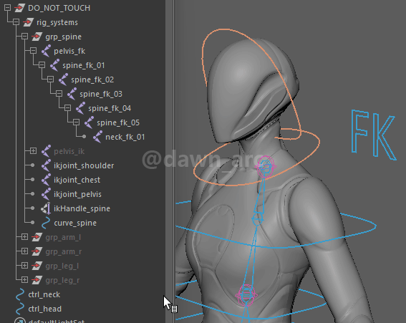This screenshot has width=406, height=323.
Task: Collapse the spine_fk_03 joint
Action: coord(59,94)
